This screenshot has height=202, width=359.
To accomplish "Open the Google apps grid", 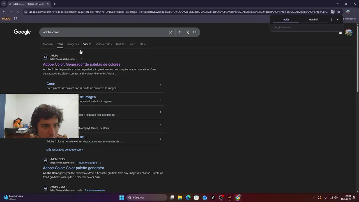I will pyautogui.click(x=340, y=33).
